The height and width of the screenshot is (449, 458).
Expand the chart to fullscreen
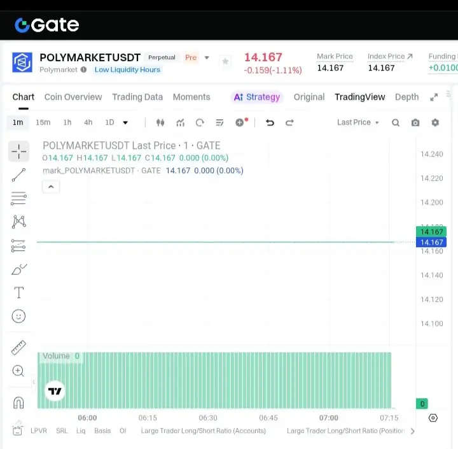coord(434,97)
